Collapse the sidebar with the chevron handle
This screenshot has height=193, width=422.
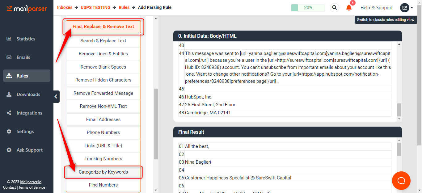[56, 97]
